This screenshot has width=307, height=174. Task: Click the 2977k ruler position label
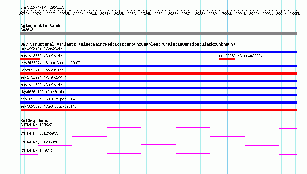(x=51, y=14)
